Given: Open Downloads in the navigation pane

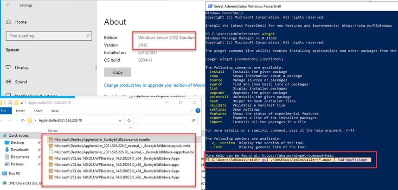Looking at the screenshot, I should click(x=19, y=150).
